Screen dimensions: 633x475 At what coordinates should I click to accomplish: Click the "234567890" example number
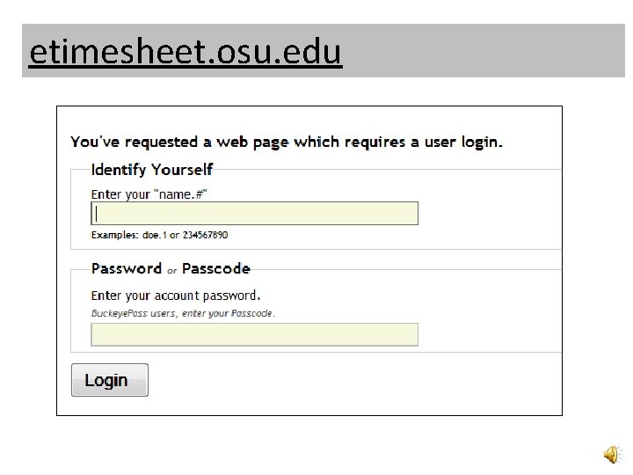coord(204,236)
